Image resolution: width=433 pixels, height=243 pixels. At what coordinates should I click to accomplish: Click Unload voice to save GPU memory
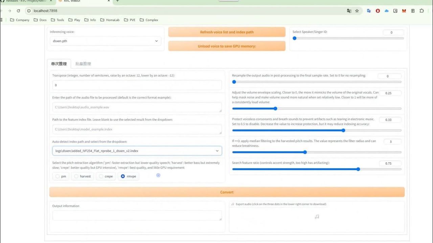click(227, 46)
